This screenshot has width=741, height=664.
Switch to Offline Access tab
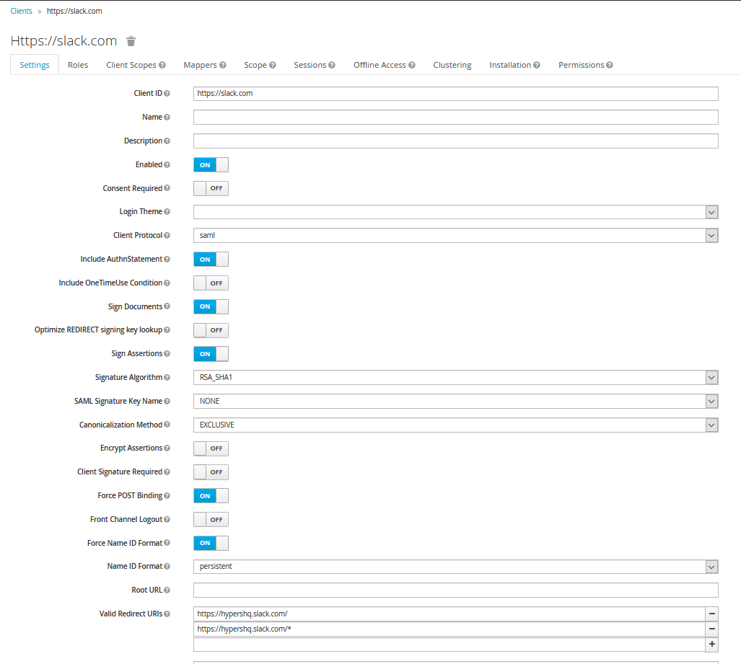pyautogui.click(x=384, y=65)
